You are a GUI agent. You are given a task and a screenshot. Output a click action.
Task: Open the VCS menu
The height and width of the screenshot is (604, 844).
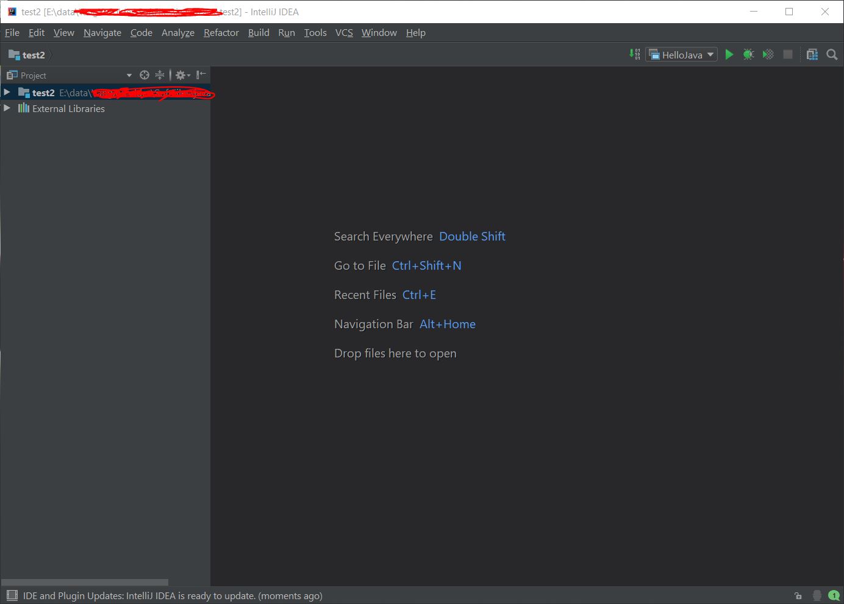click(x=344, y=33)
